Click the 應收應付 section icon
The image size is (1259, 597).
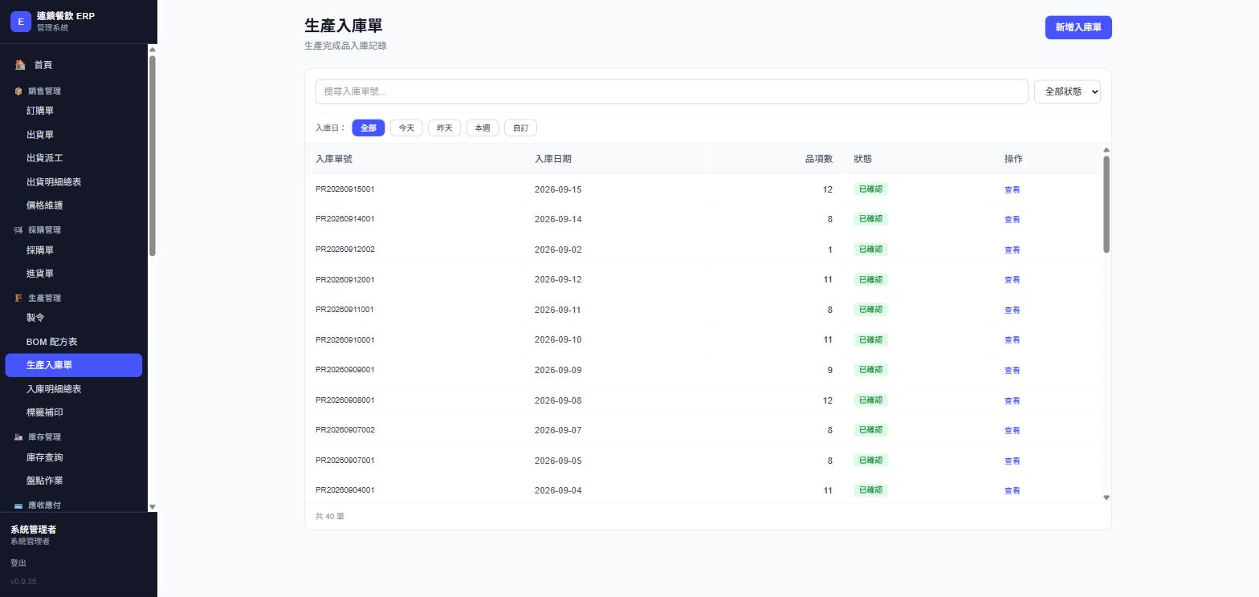point(18,506)
